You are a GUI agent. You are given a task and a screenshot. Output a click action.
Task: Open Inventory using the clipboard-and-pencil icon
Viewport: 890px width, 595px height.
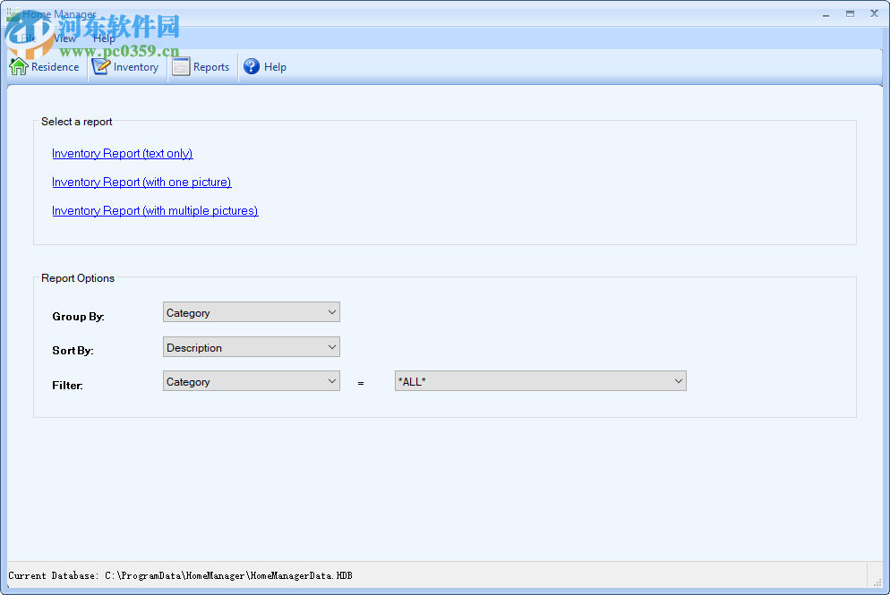coord(98,65)
